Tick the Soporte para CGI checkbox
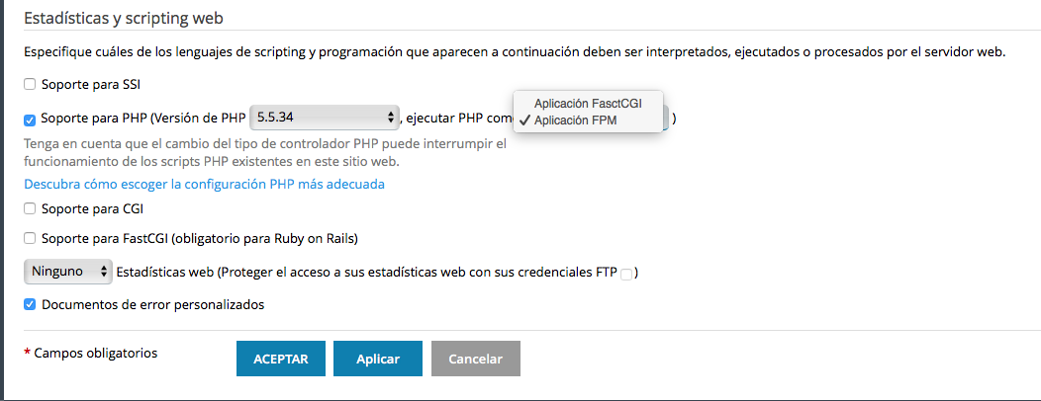Screen dimensions: 1041x401 pos(30,208)
